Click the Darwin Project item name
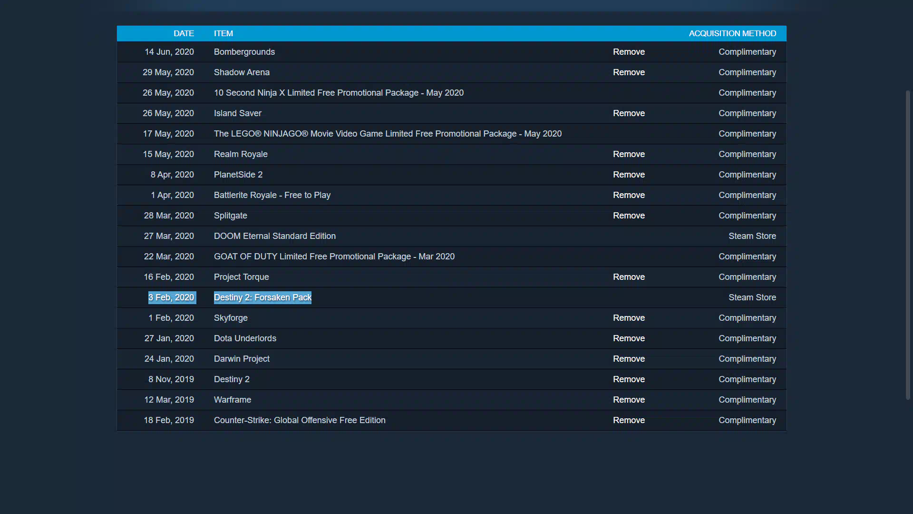Viewport: 913px width, 514px height. (242, 359)
